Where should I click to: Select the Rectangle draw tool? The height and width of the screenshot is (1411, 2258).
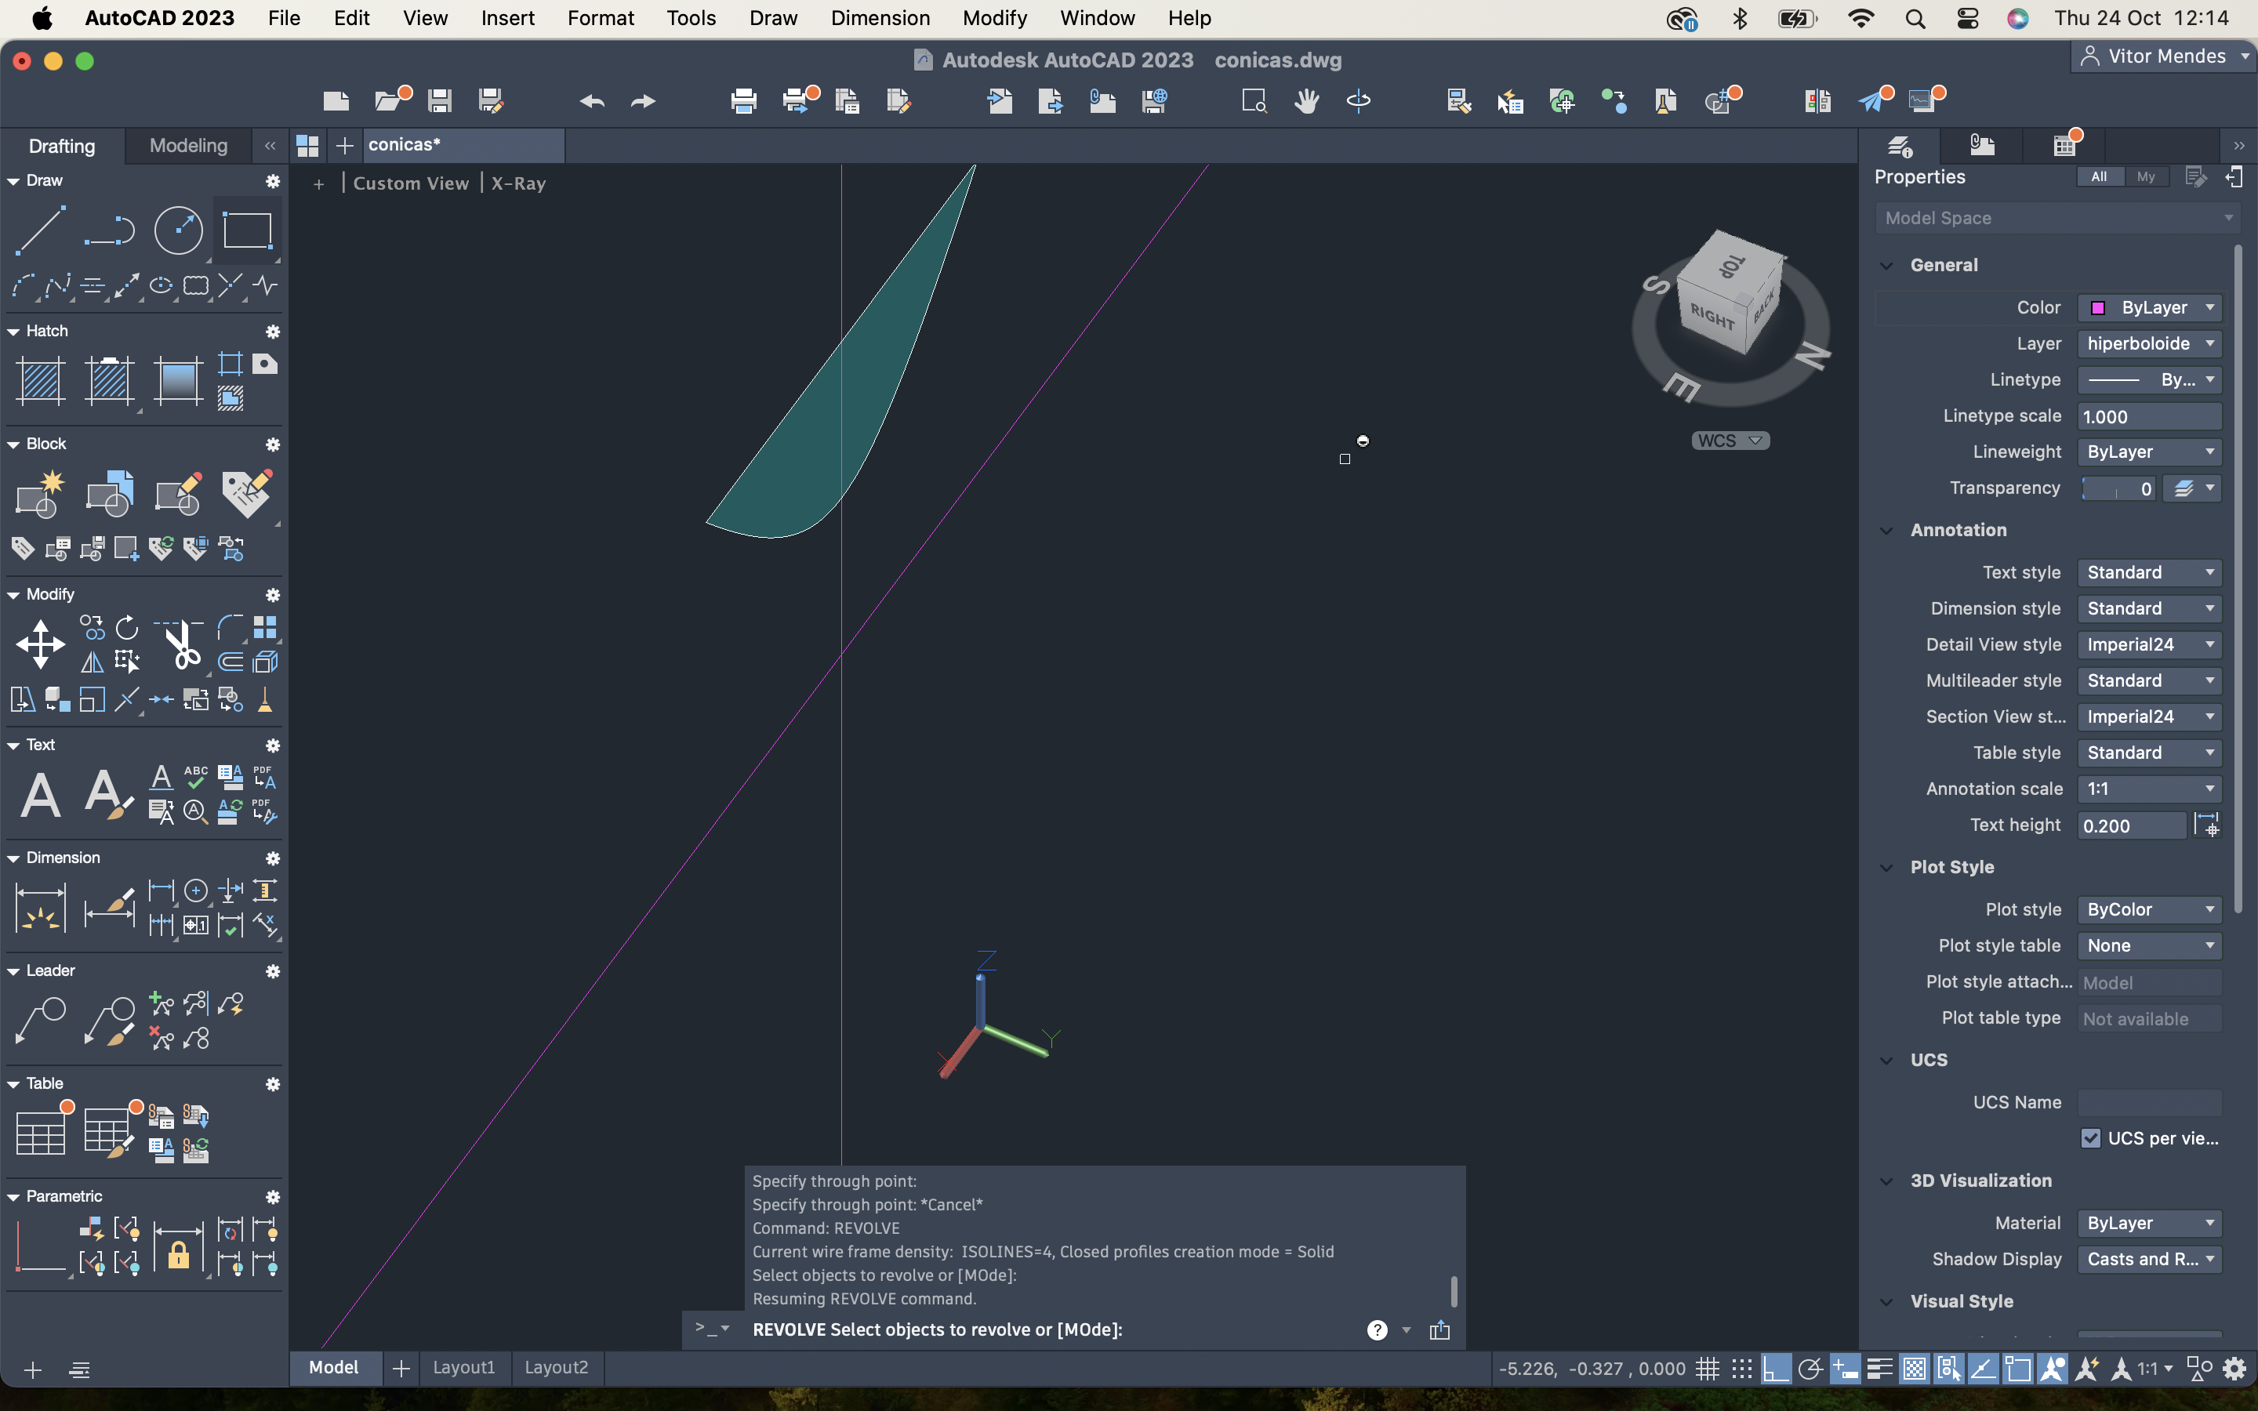tap(247, 230)
